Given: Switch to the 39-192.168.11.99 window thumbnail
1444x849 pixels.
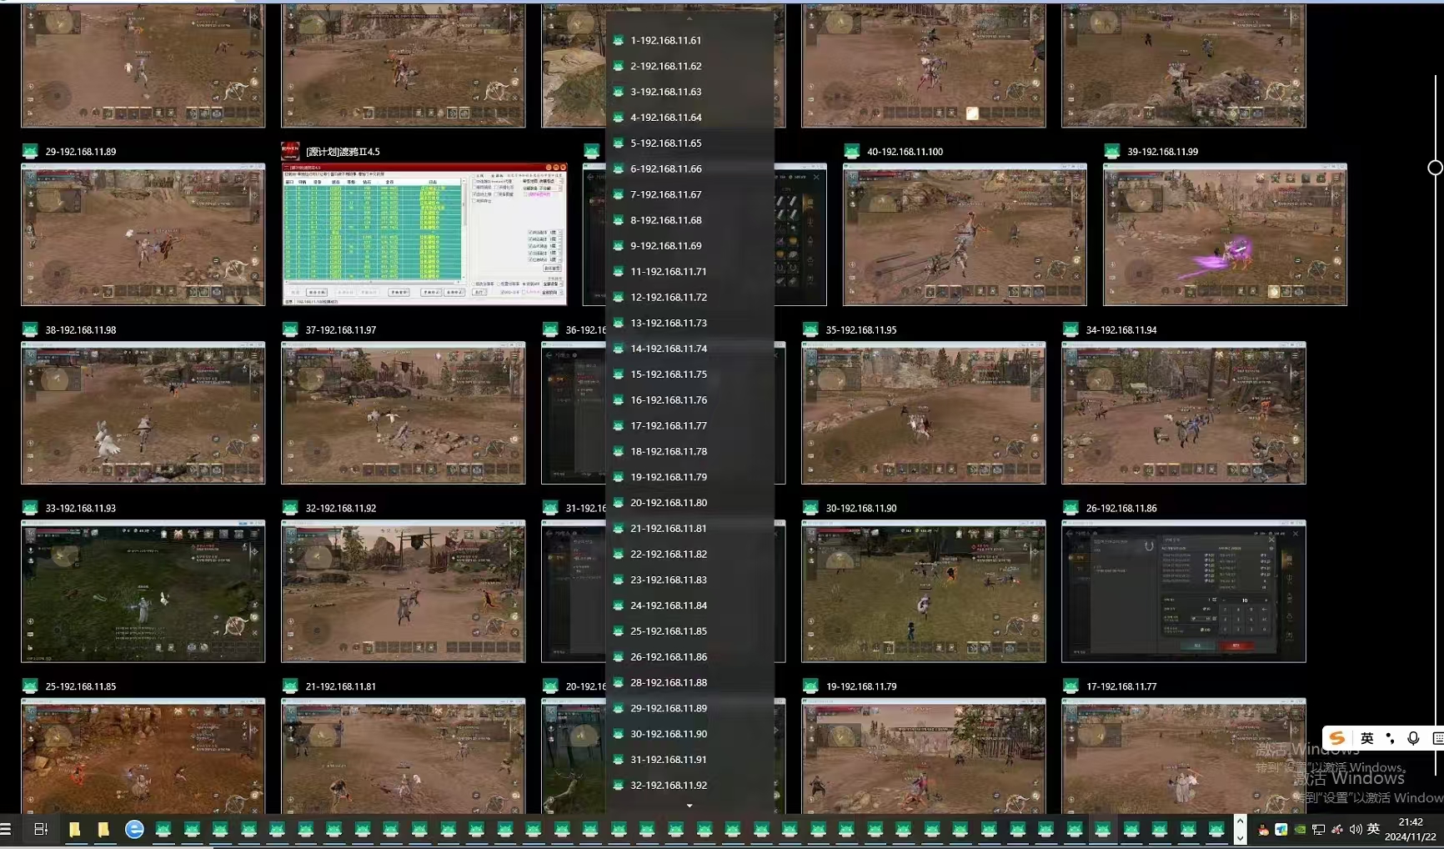Looking at the screenshot, I should tap(1225, 235).
